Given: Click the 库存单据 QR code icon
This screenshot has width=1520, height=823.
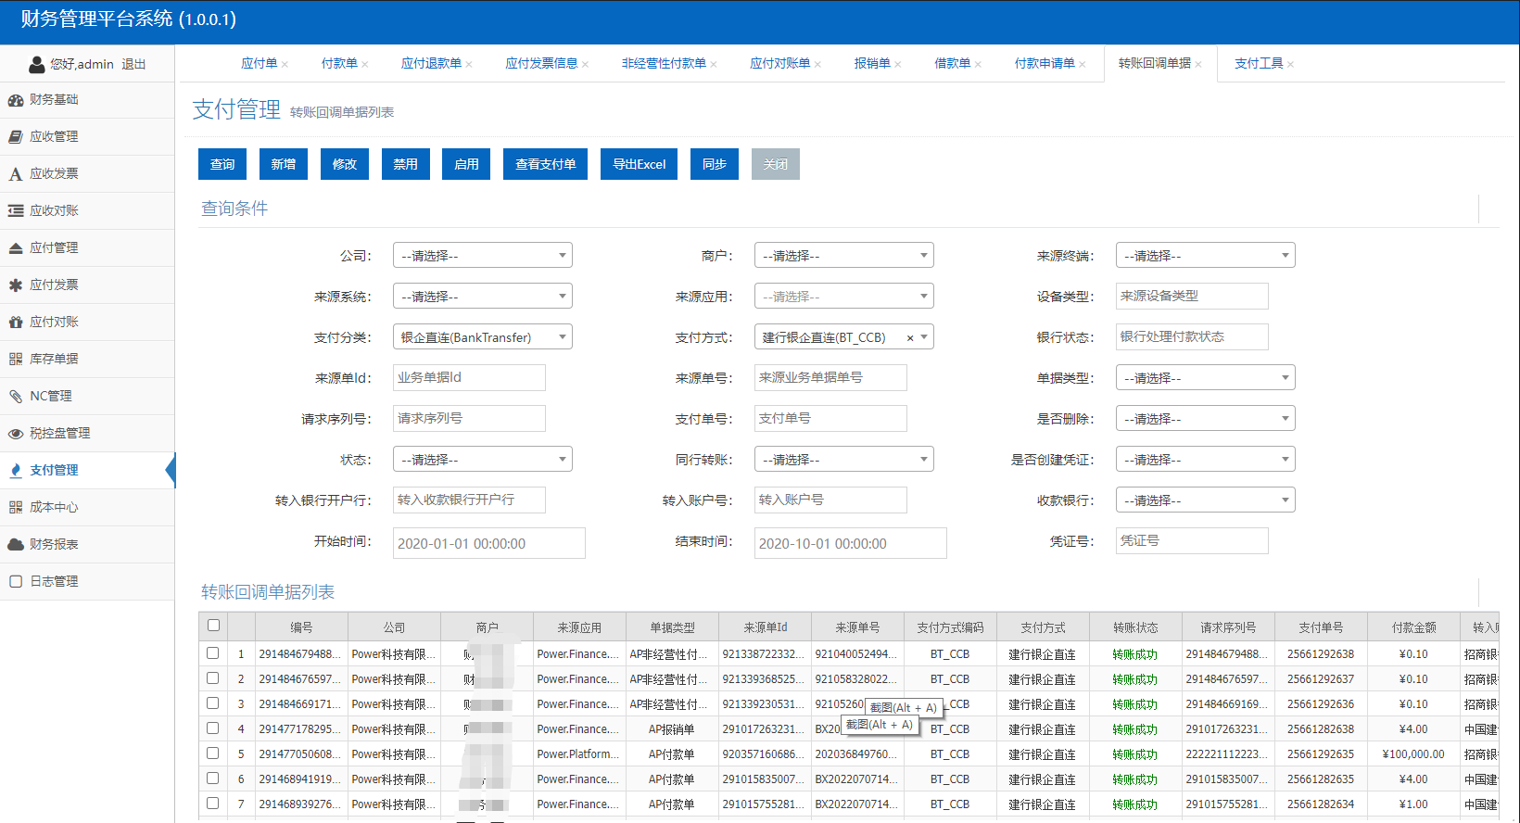Looking at the screenshot, I should [16, 360].
